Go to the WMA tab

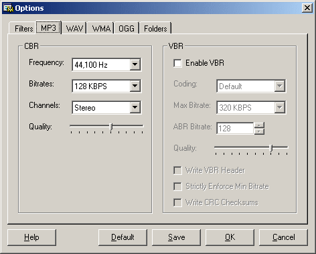(101, 28)
